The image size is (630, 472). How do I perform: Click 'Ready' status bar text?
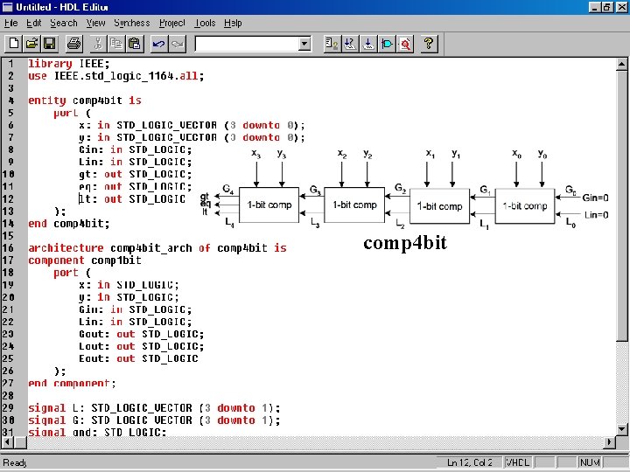[x=15, y=462]
